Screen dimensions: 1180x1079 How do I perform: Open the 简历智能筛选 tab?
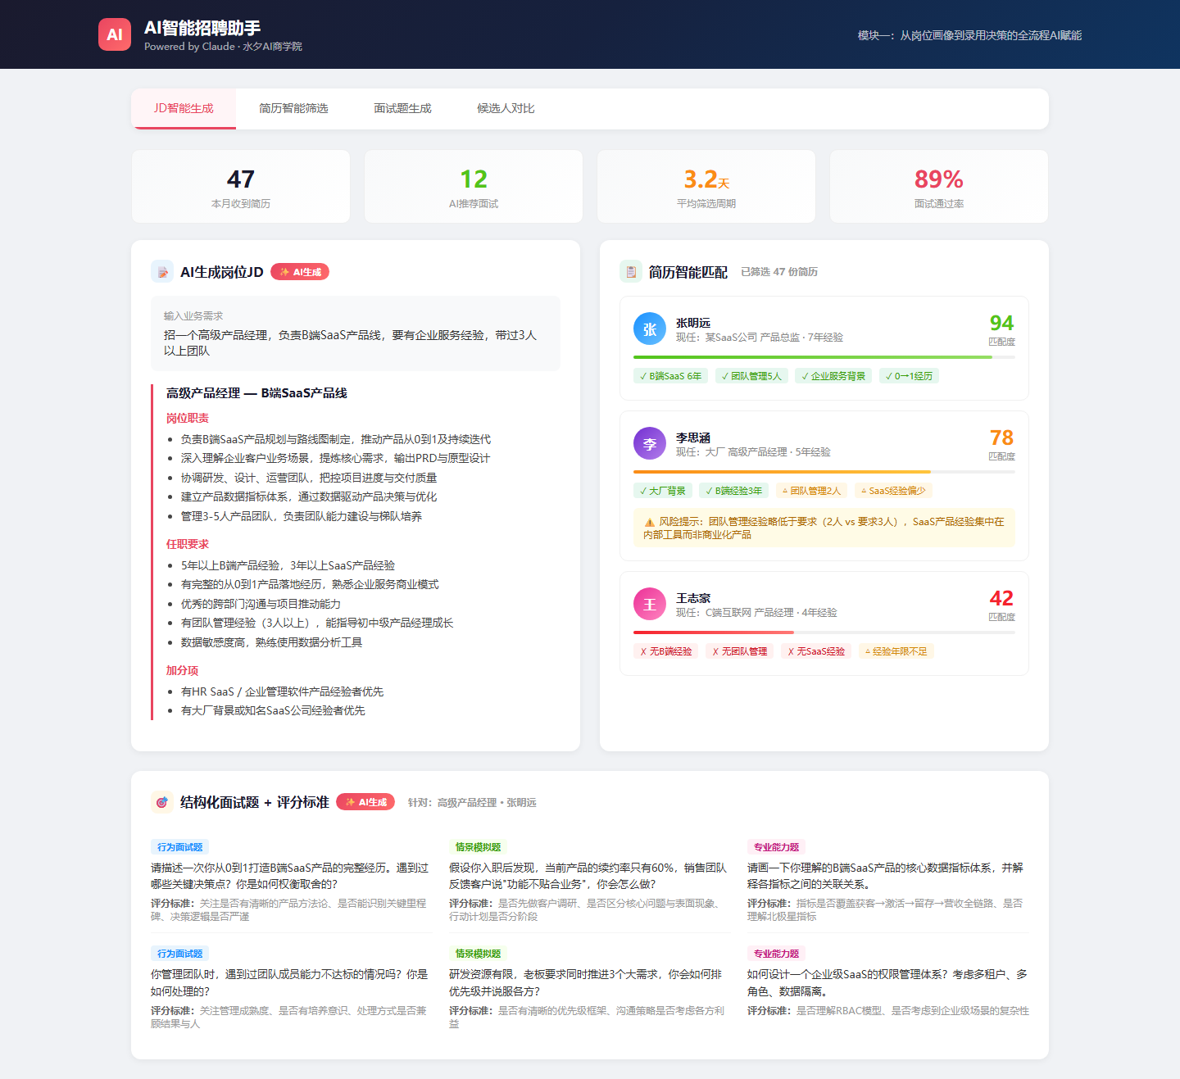[293, 108]
